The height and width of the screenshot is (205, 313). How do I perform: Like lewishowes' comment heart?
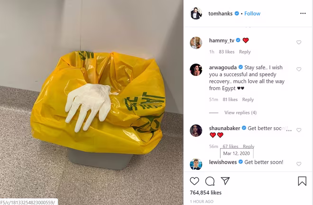point(299,164)
